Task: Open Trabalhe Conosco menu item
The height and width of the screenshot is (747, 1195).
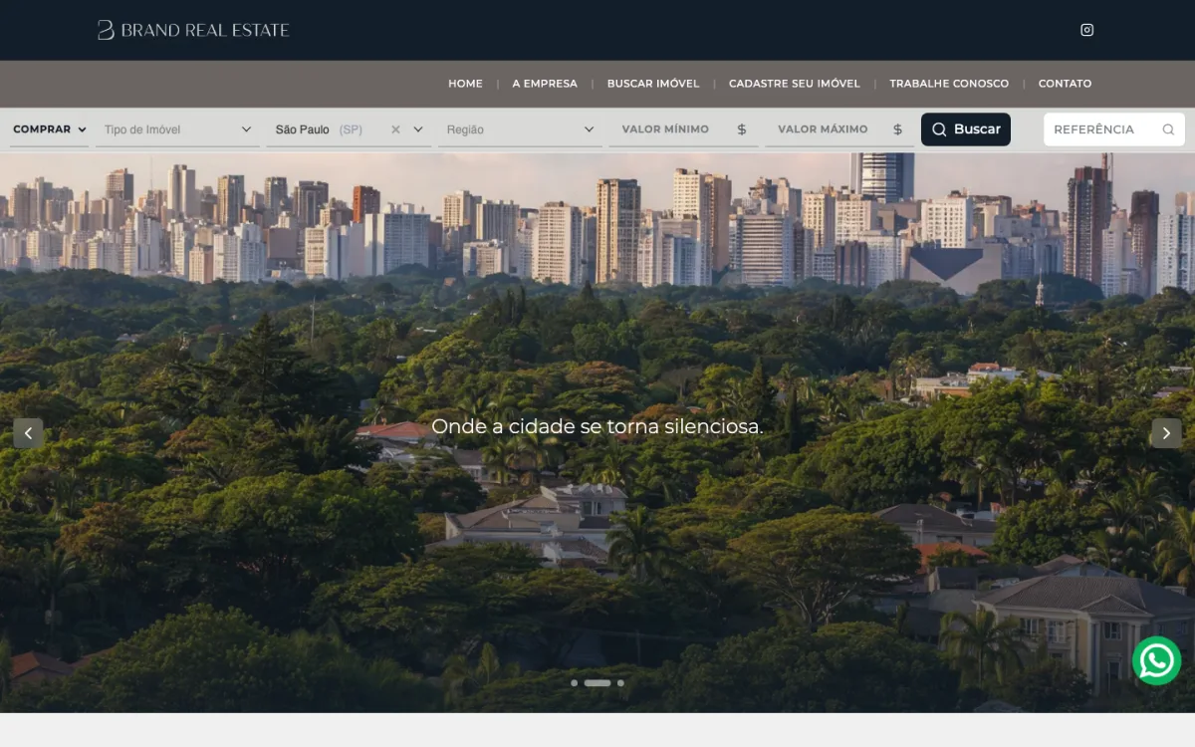Action: click(x=949, y=84)
